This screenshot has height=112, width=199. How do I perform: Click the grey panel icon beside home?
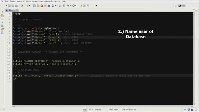point(45,6)
